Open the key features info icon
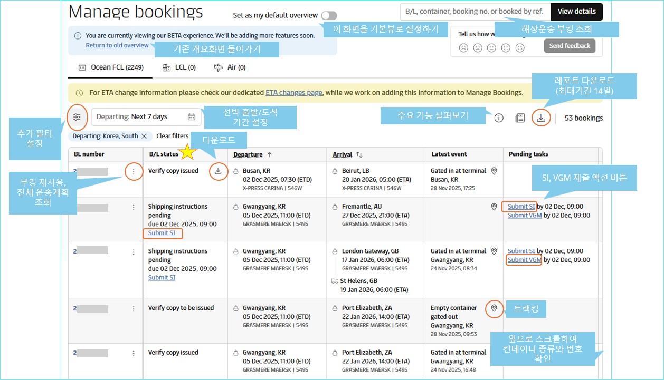Screen dimensions: 664x380 click(x=499, y=118)
